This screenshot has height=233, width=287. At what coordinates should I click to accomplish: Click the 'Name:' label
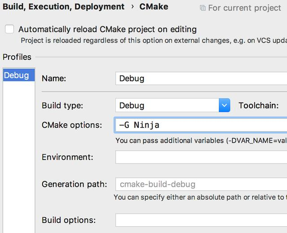pos(54,78)
